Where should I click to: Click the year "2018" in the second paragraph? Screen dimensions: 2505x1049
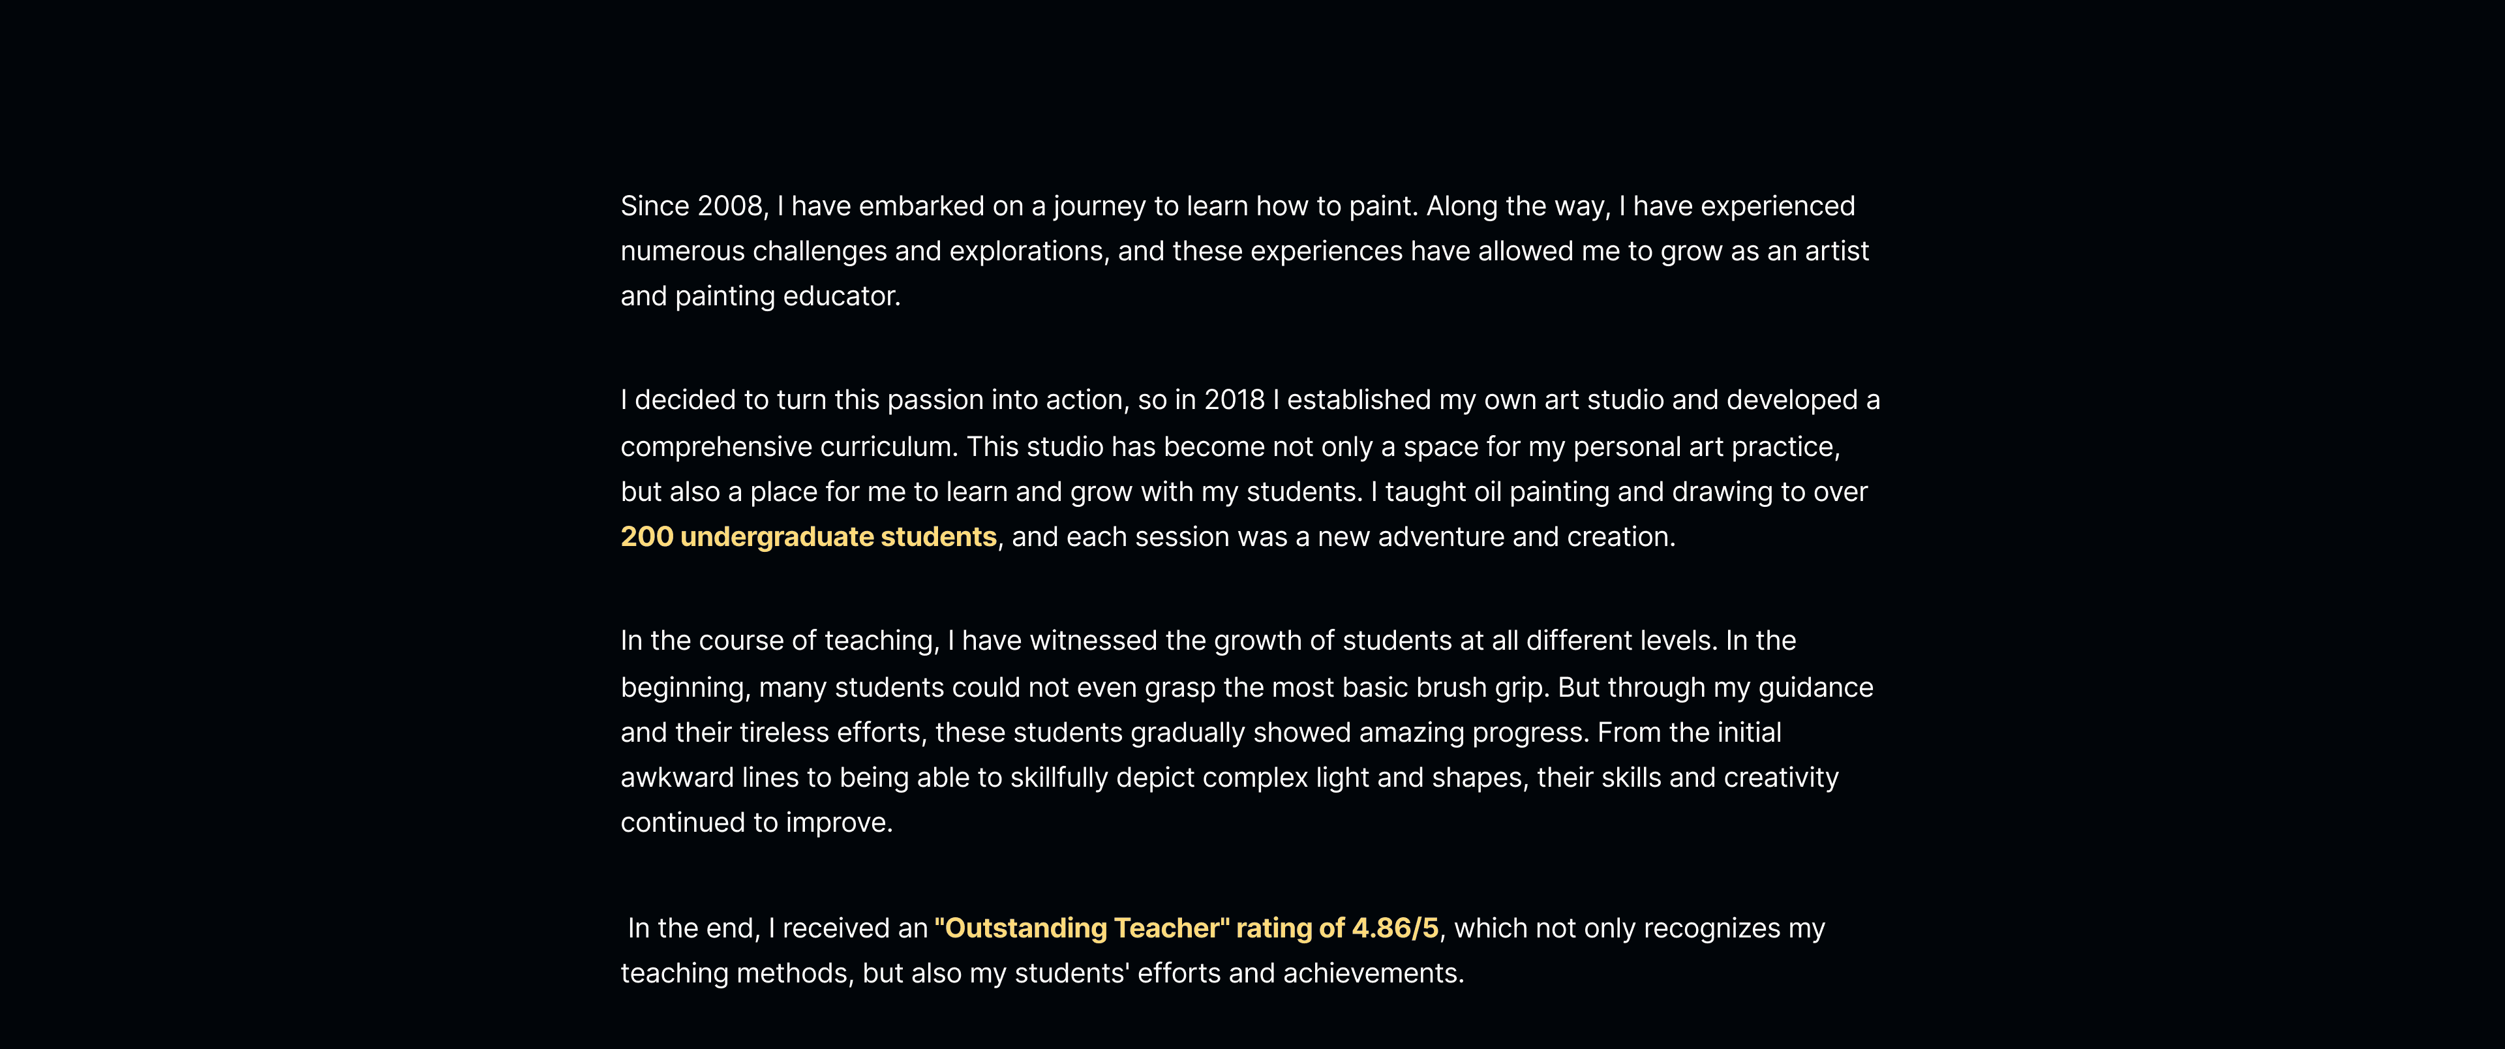(x=1234, y=400)
